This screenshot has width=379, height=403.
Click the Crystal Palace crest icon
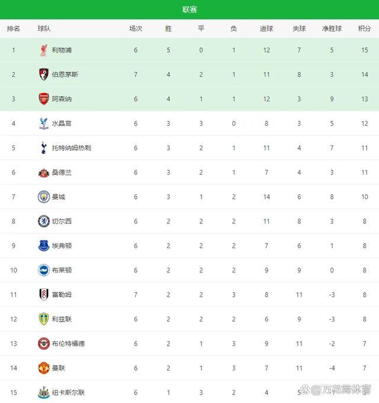[x=43, y=123]
